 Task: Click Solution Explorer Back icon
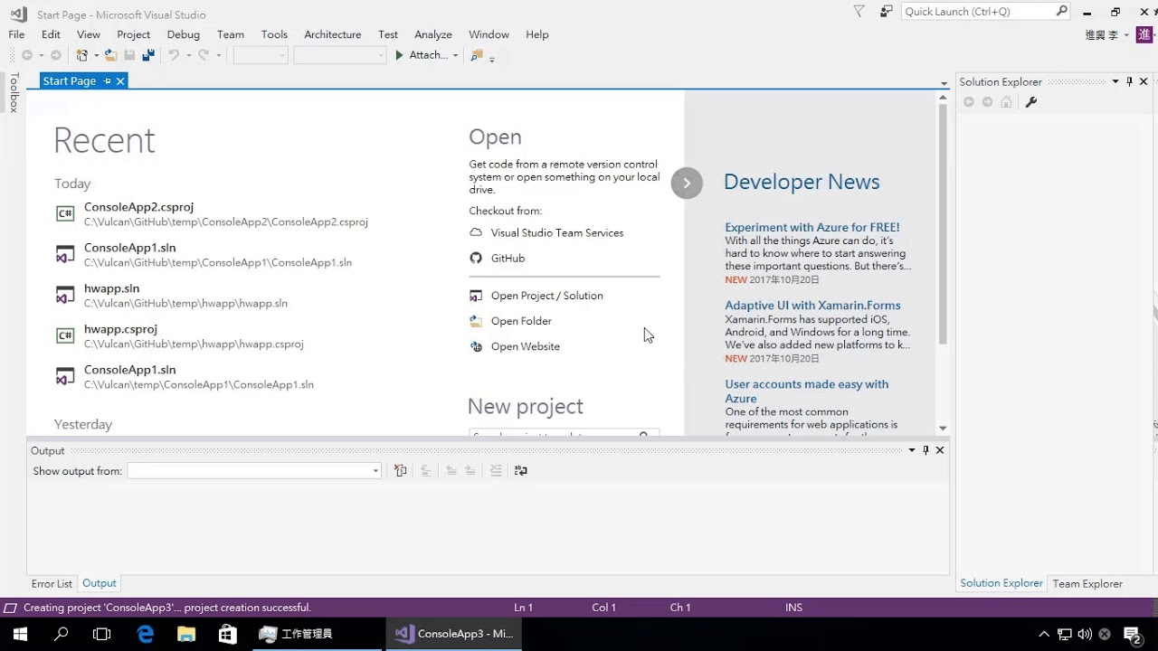click(x=969, y=102)
